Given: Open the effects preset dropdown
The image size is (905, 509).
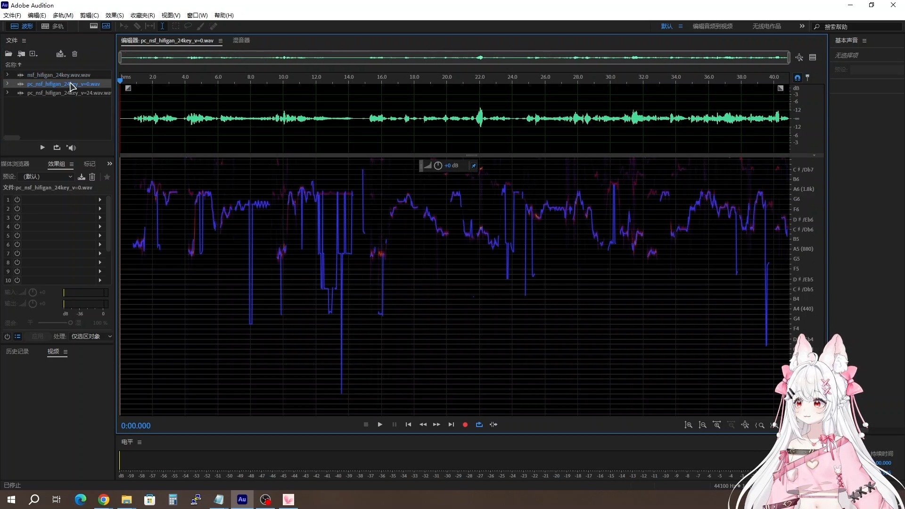Looking at the screenshot, I should 47,177.
